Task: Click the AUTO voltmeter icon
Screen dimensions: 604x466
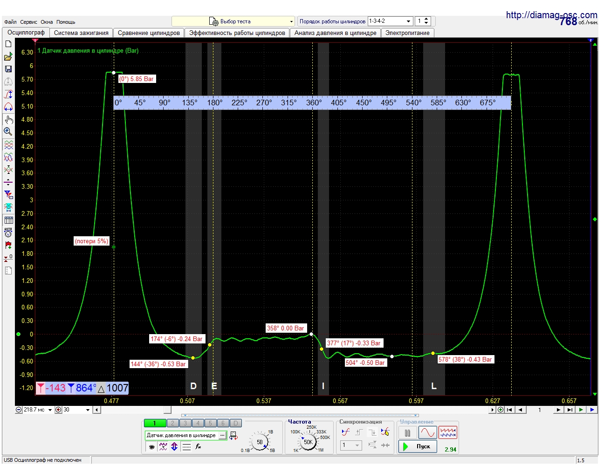Action: (x=8, y=233)
